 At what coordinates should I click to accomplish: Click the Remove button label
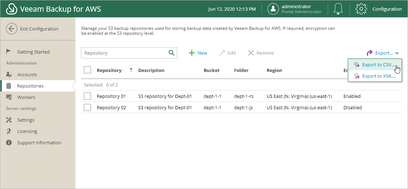pyautogui.click(x=265, y=53)
